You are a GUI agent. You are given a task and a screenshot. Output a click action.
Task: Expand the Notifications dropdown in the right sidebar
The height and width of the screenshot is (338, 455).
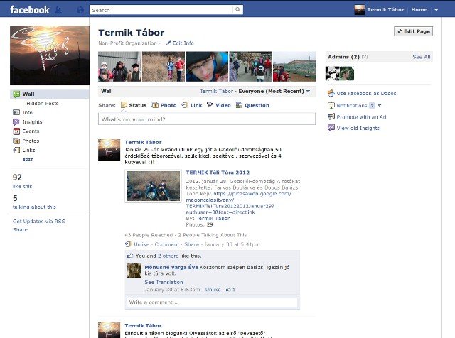coord(378,105)
